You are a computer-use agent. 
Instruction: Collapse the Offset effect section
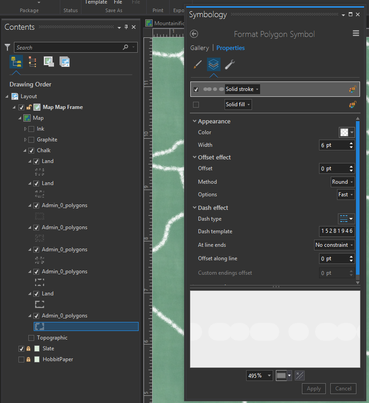[x=194, y=157]
